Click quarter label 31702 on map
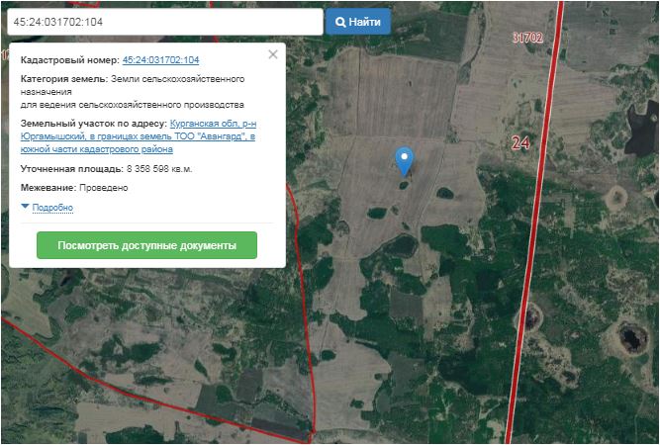660x445 pixels. click(527, 38)
